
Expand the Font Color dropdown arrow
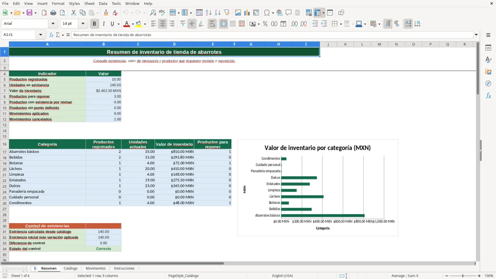pos(133,24)
